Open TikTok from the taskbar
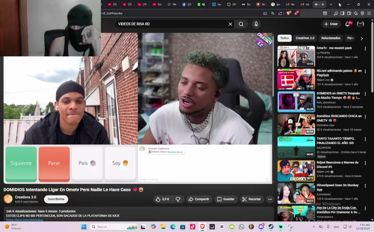Image resolution: width=374 pixels, height=232 pixels. click(192, 227)
